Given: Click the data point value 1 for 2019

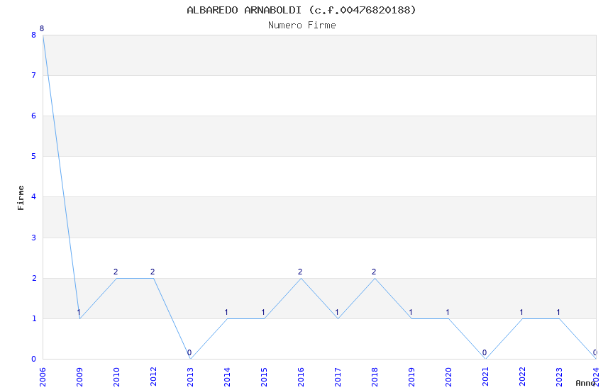Looking at the screenshot, I should point(411,313).
